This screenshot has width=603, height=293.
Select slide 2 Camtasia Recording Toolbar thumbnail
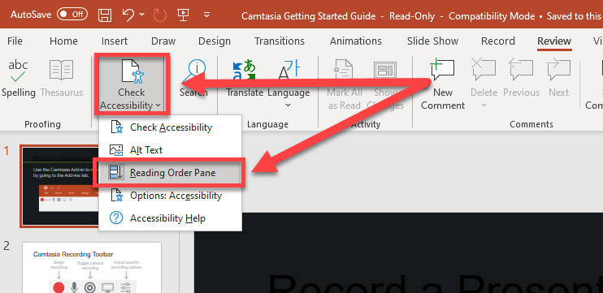coord(92,268)
